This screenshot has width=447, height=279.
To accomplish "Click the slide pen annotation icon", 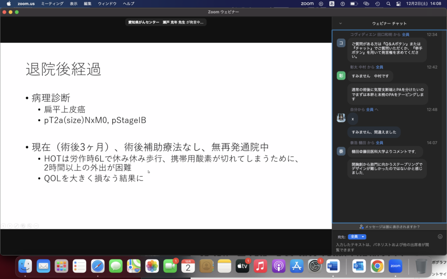I will click(17, 225).
